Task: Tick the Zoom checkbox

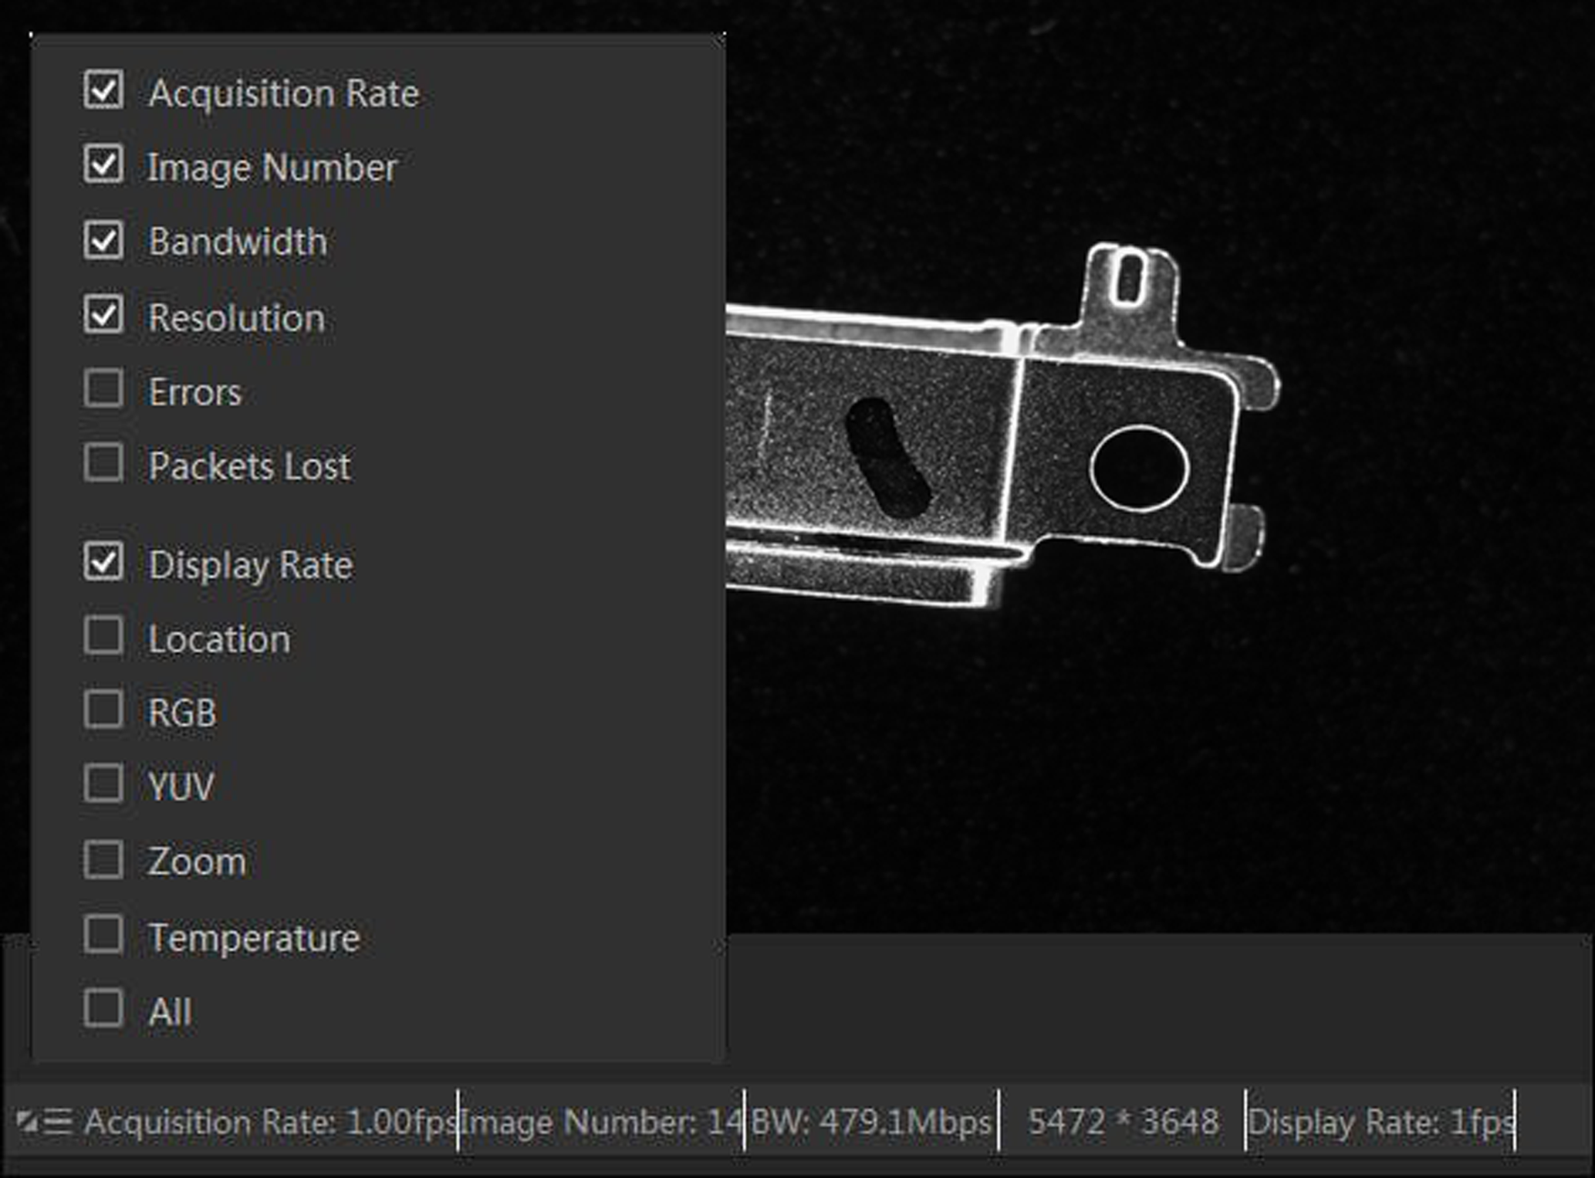Action: [103, 860]
